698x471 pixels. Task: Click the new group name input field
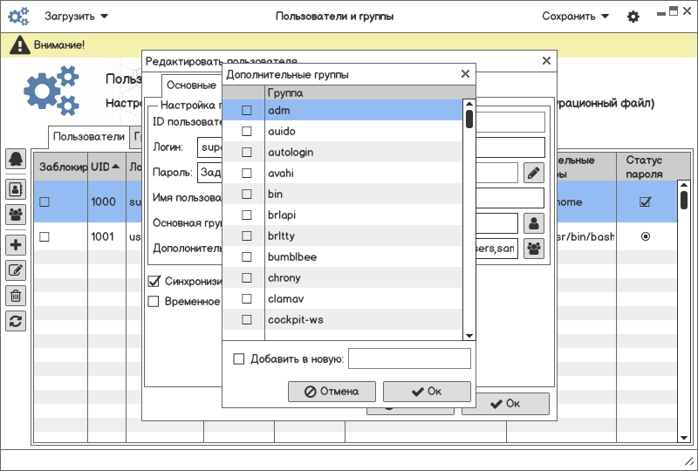tap(409, 358)
